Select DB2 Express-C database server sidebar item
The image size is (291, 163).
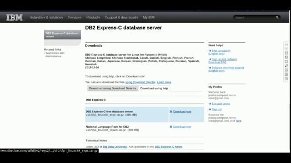62,35
